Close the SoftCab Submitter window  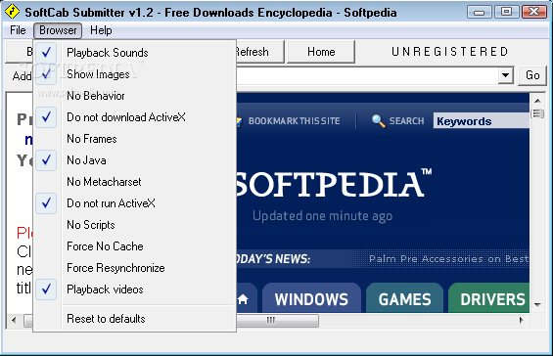[534, 12]
